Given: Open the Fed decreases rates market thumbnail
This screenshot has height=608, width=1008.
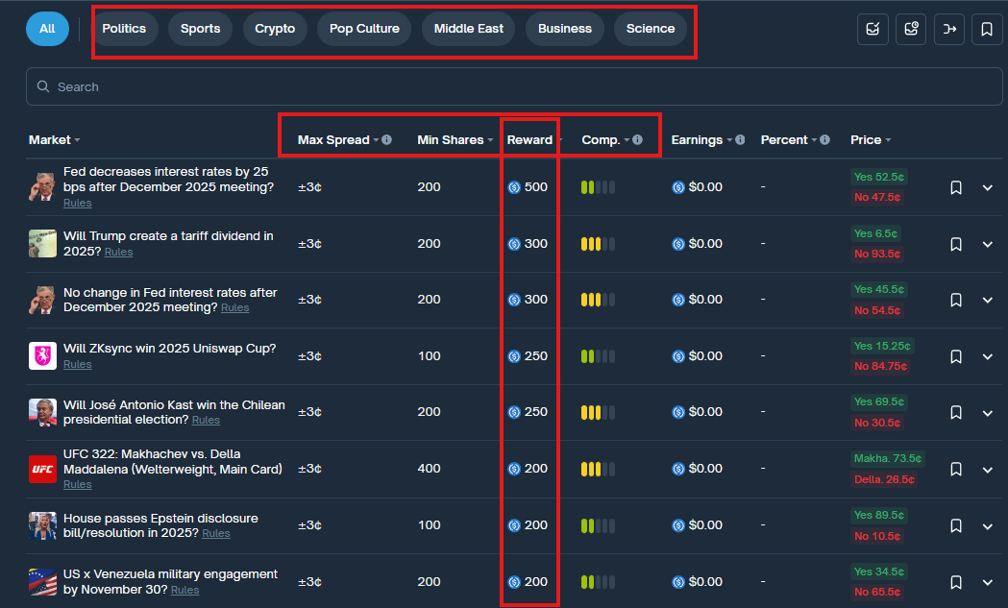Looking at the screenshot, I should pos(42,187).
